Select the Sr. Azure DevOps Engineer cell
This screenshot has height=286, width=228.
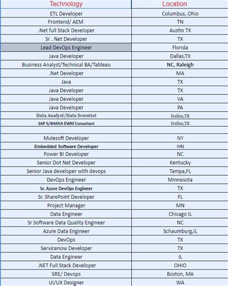(x=66, y=188)
